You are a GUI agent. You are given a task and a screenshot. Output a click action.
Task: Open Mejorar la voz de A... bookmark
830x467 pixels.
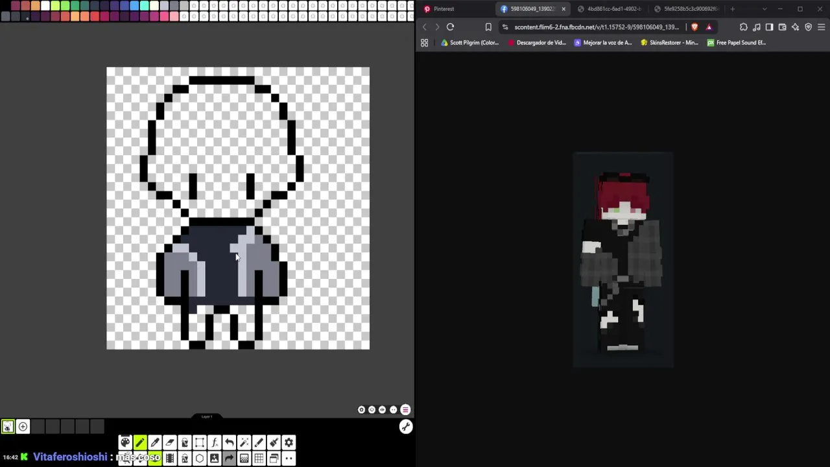[x=603, y=43]
